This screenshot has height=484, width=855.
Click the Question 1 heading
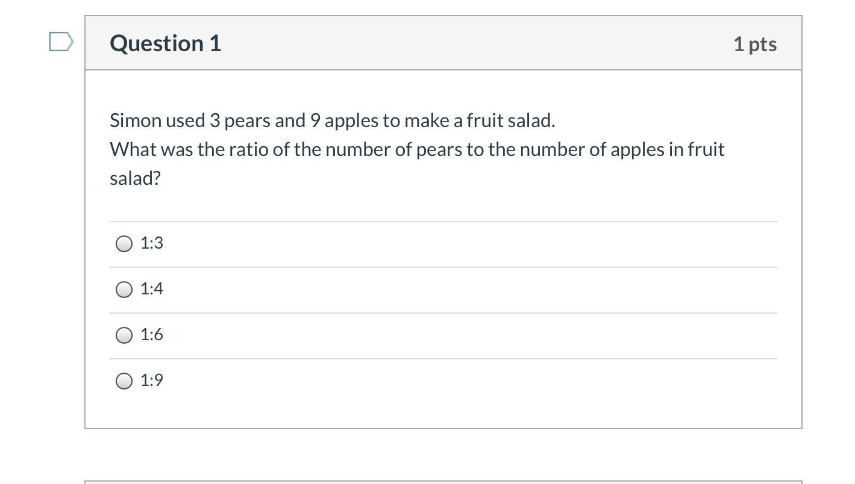click(166, 43)
